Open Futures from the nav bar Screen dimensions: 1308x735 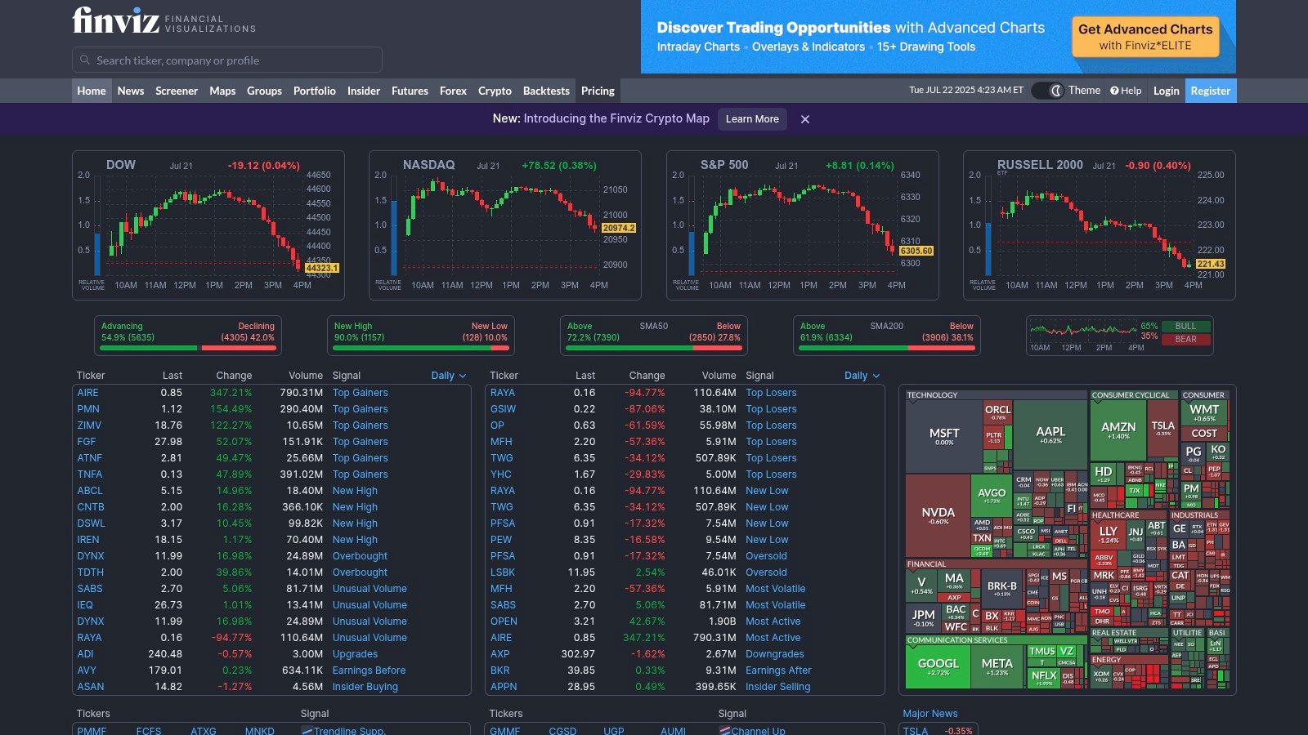[x=410, y=91]
